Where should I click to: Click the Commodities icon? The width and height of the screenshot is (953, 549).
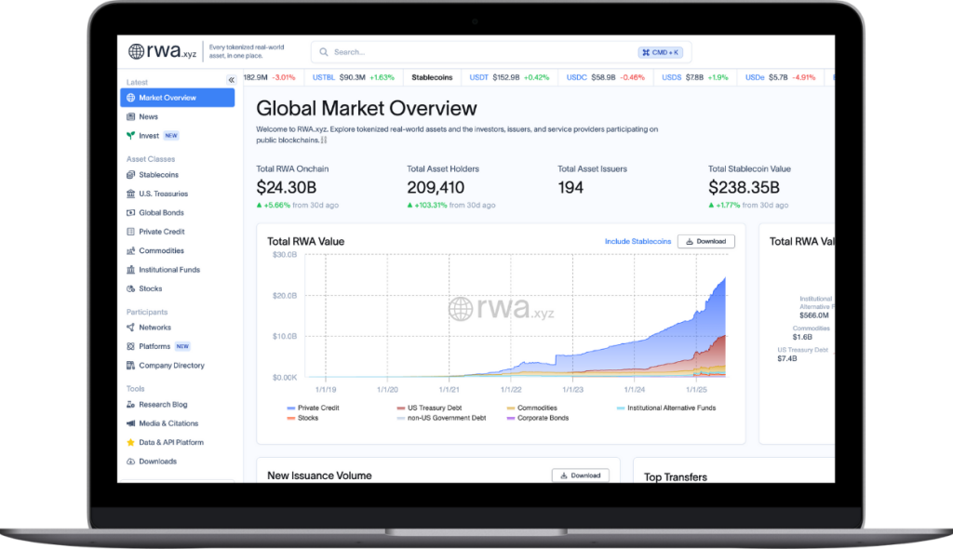point(130,250)
